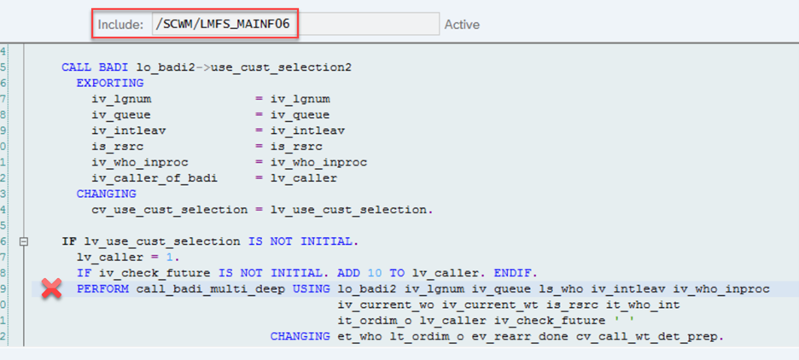Image resolution: width=799 pixels, height=360 pixels.
Task: Click the Include field with /SCWM/LMFS_MAINF06
Action: point(295,24)
